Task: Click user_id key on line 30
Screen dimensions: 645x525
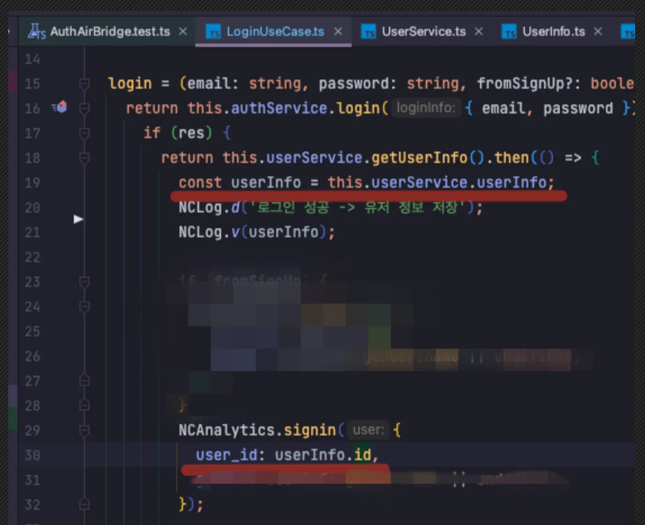Action: tap(226, 455)
